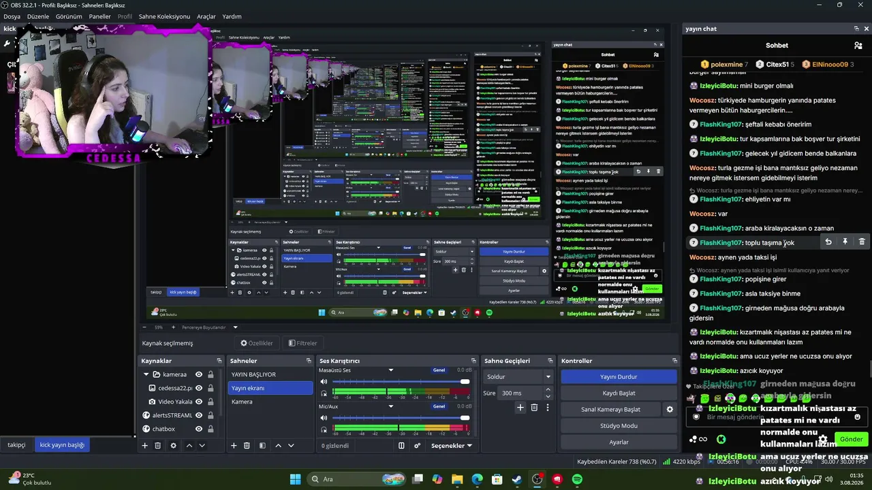The height and width of the screenshot is (490, 872).
Task: Decrease transition Süre with down arrow
Action: pyautogui.click(x=548, y=397)
